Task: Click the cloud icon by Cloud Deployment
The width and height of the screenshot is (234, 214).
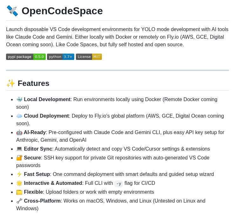Action: (x=19, y=116)
